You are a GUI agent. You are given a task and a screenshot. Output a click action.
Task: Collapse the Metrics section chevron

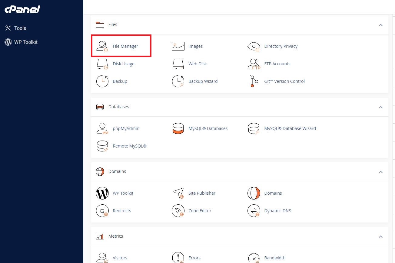(x=381, y=236)
